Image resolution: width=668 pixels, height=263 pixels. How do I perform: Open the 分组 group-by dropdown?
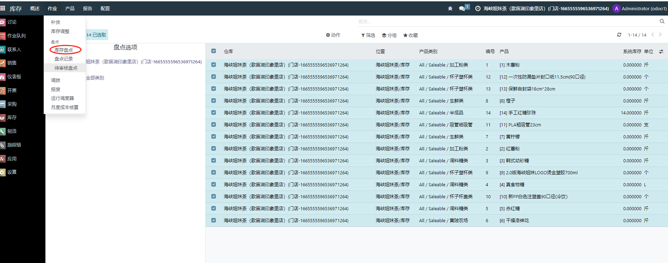point(389,35)
